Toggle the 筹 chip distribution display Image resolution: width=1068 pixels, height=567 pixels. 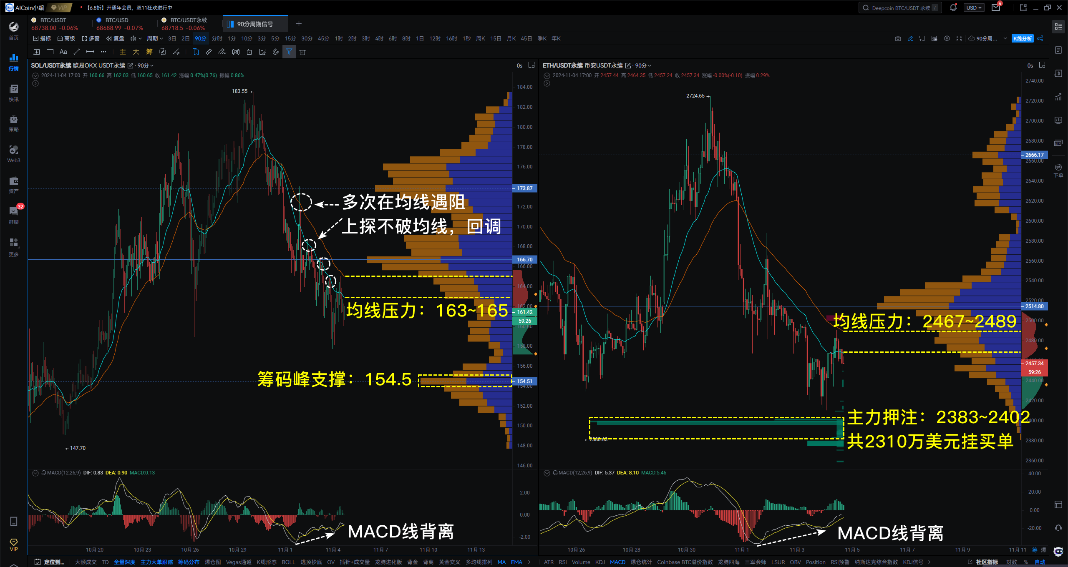pyautogui.click(x=149, y=52)
